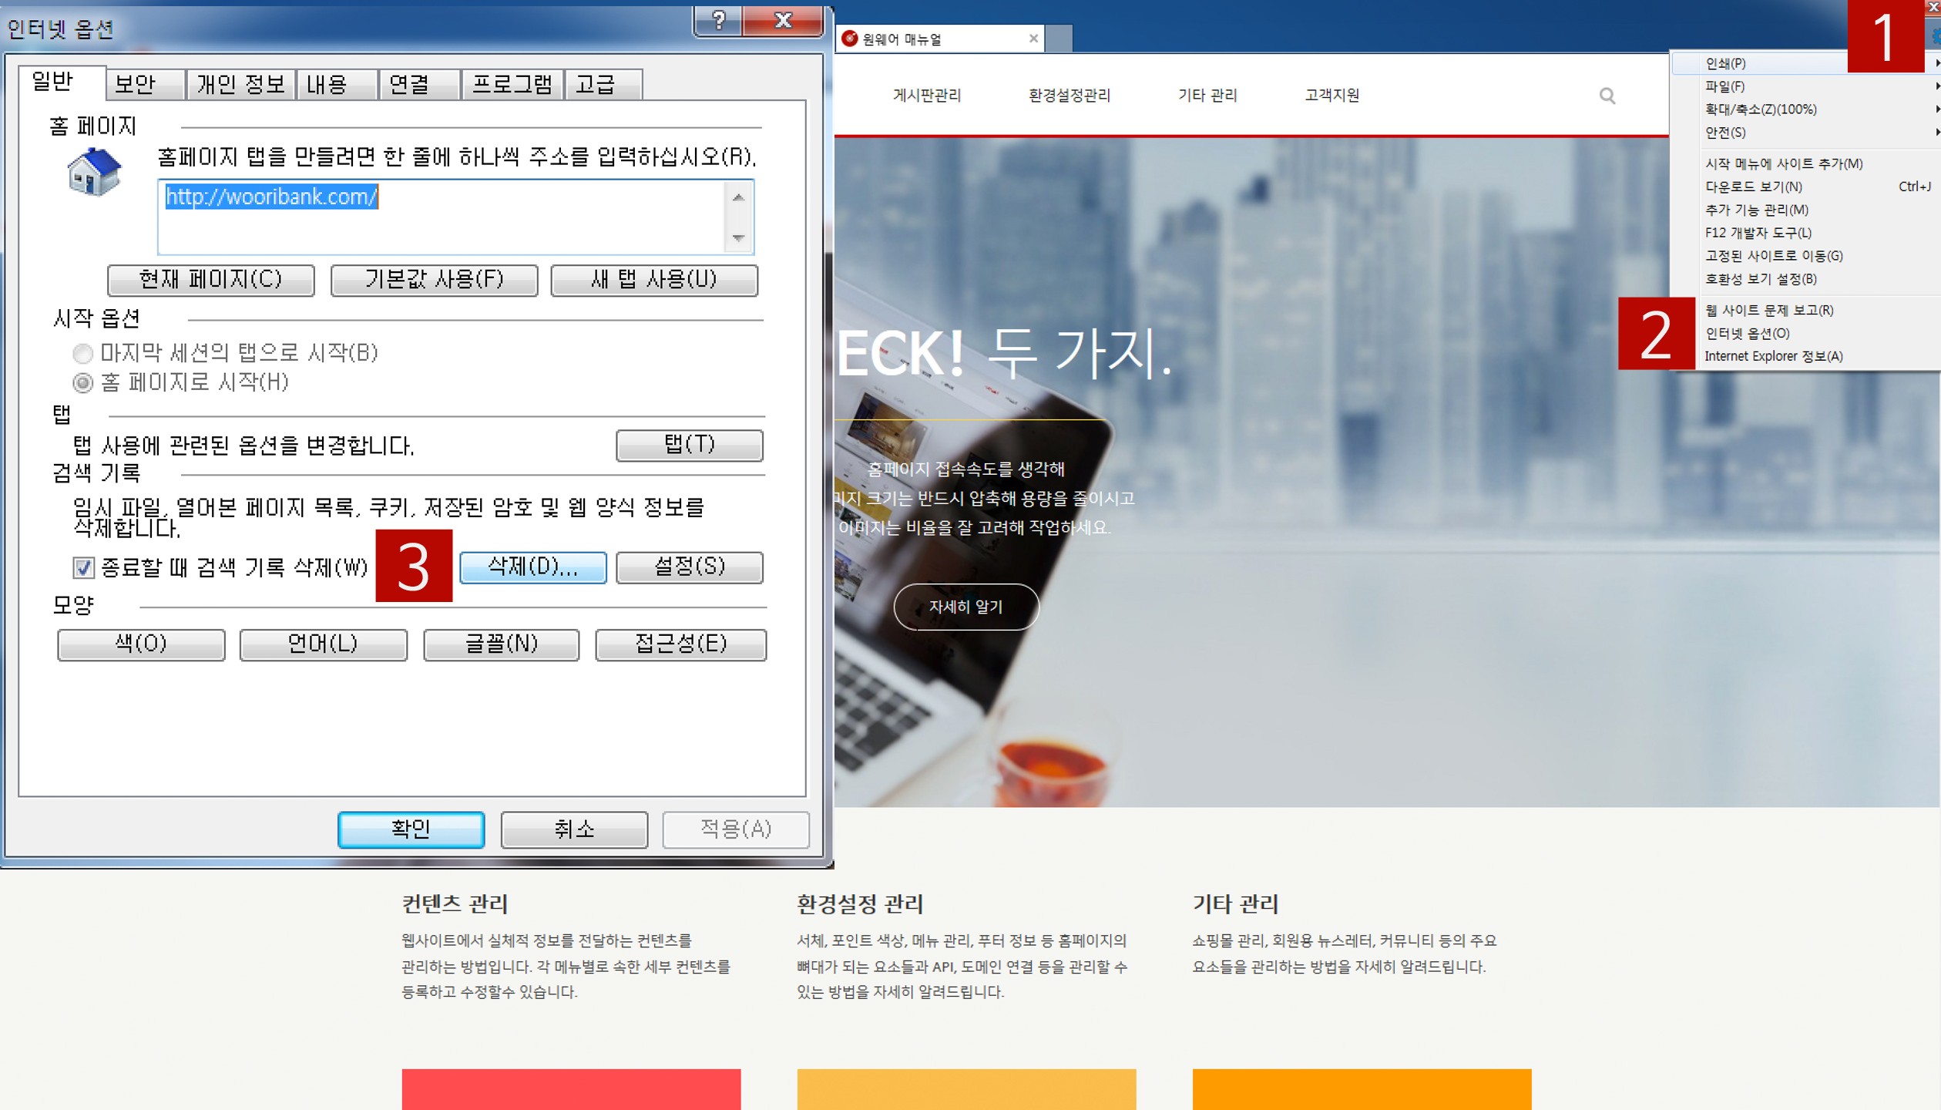Close the 원웨어 매뉴얼 browser tab
Screen dimensions: 1941x1110
click(x=1033, y=39)
